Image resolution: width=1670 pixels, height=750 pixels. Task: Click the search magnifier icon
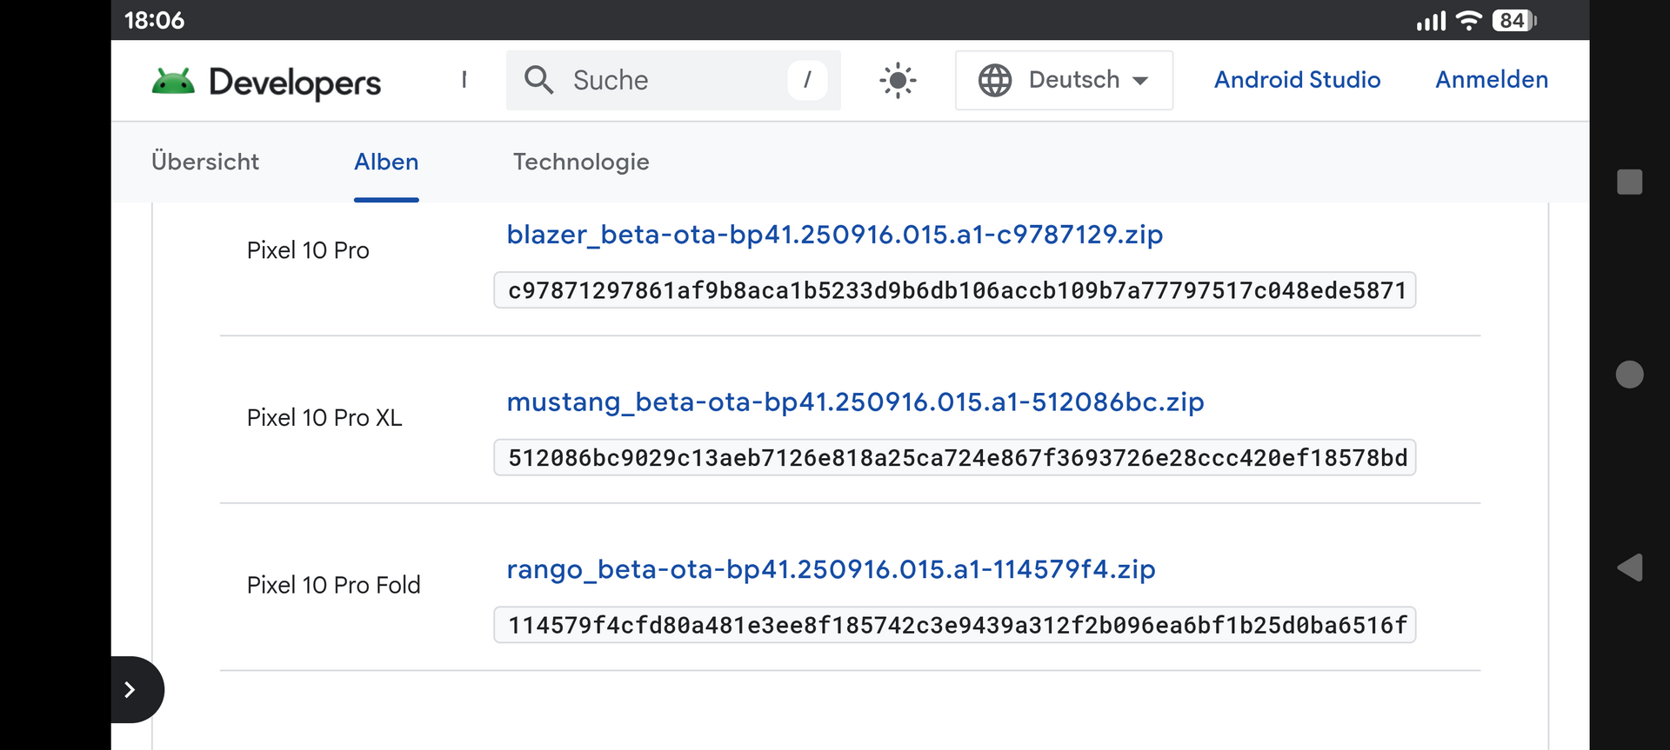tap(539, 80)
